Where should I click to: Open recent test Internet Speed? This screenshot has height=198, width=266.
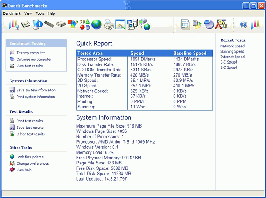click(232, 57)
